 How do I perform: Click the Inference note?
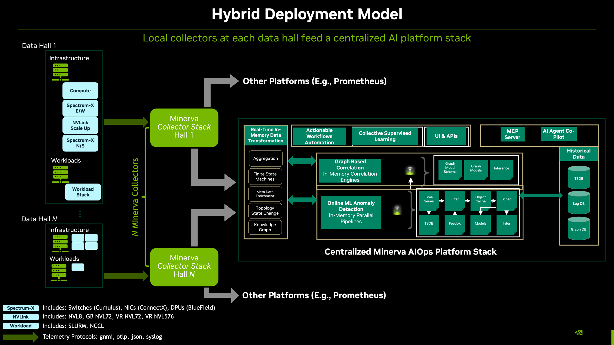(501, 170)
